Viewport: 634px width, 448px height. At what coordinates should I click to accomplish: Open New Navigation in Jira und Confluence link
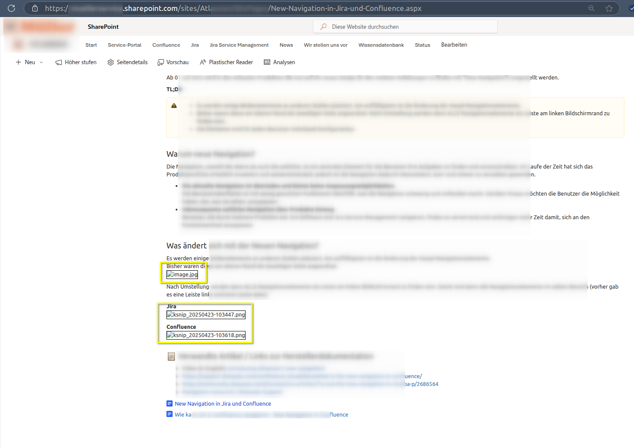point(223,403)
